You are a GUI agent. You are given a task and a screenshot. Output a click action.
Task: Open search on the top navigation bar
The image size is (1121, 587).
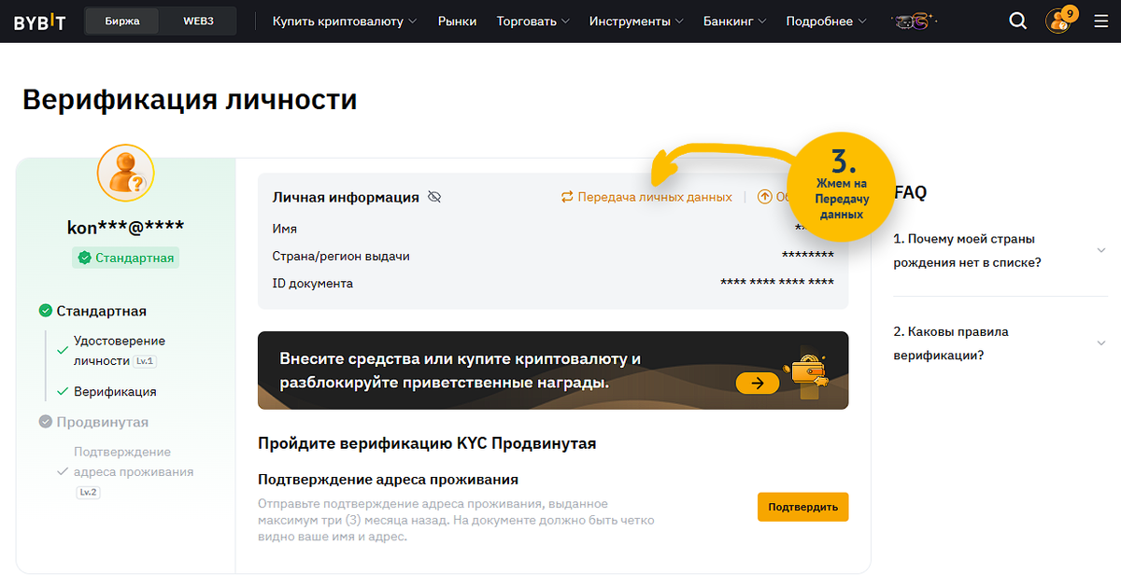(x=1017, y=20)
